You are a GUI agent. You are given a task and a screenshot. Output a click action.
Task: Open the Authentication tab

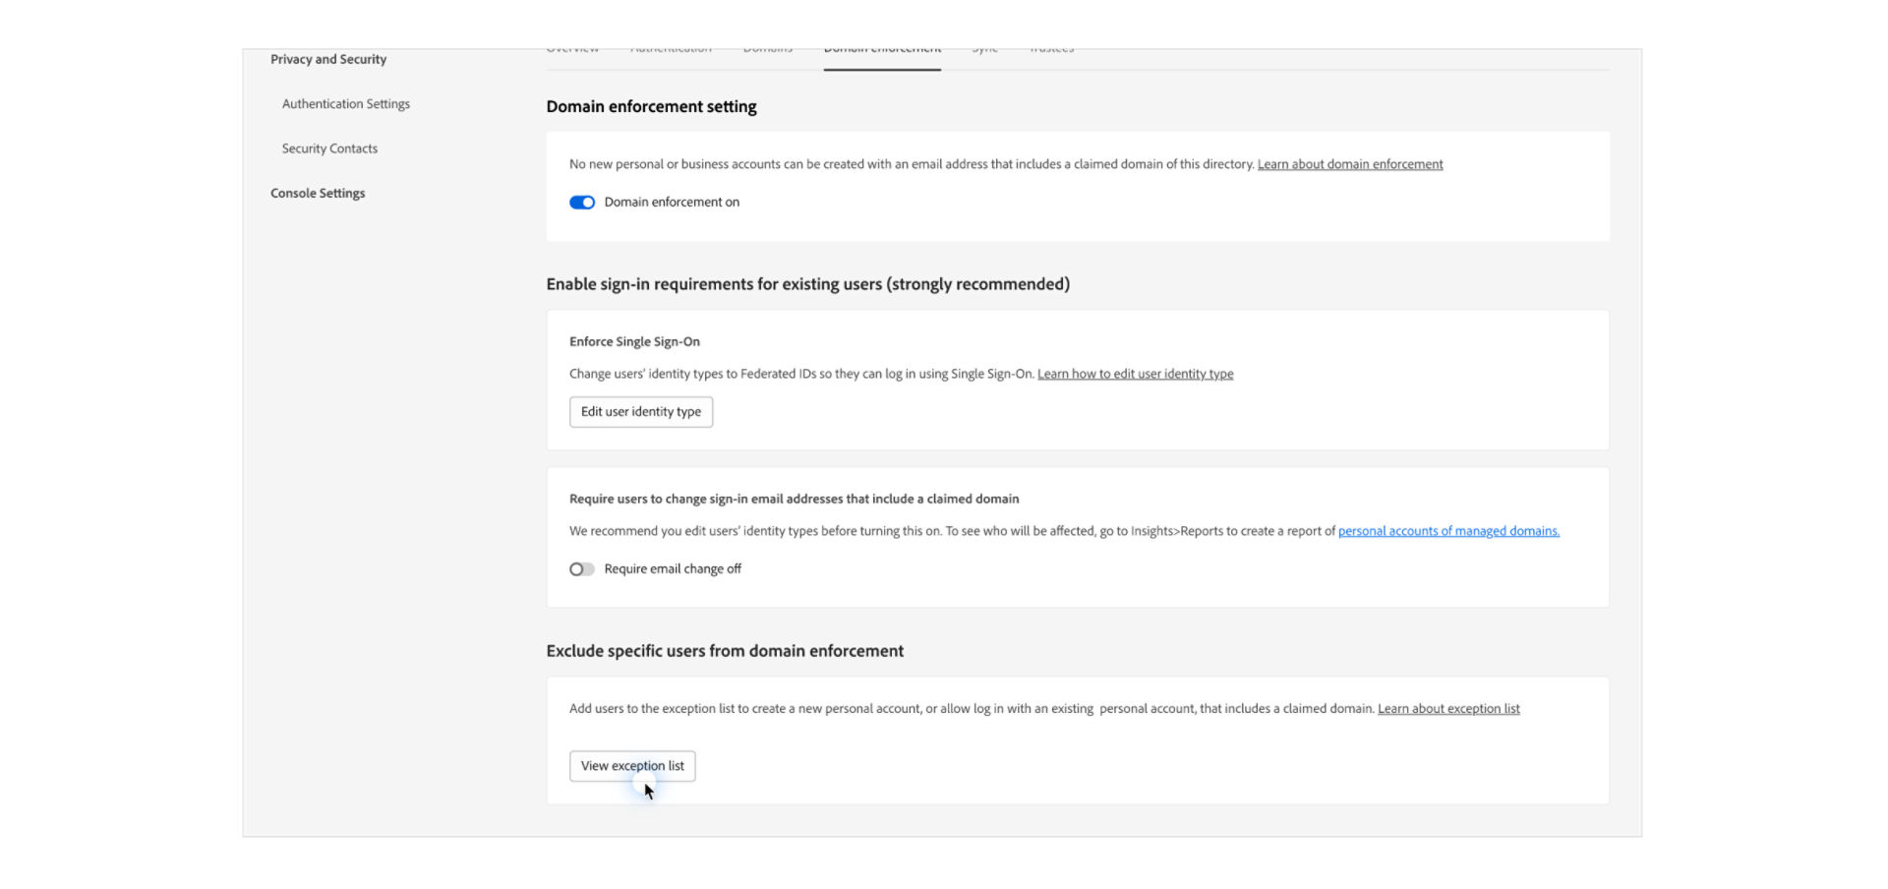(x=672, y=46)
